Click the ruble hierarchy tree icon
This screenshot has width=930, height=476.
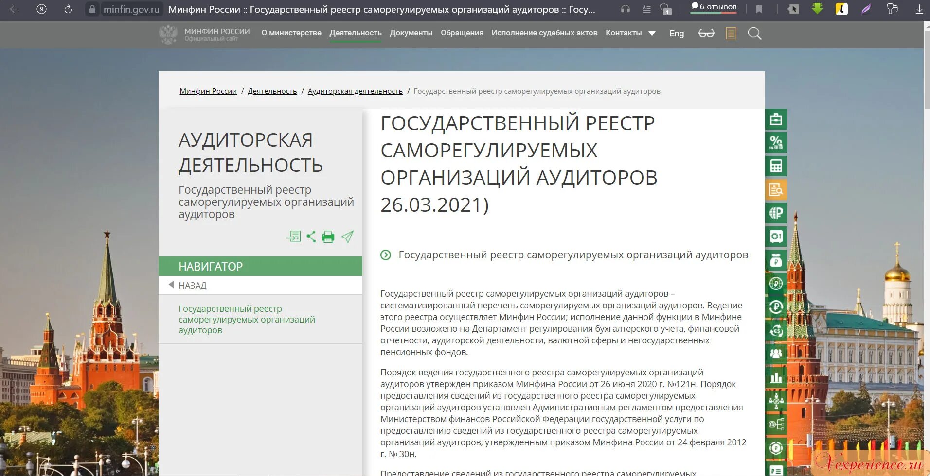776,425
